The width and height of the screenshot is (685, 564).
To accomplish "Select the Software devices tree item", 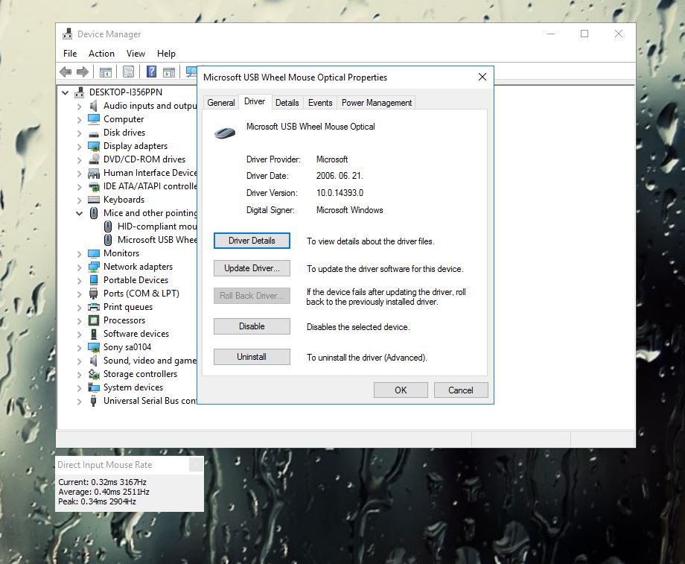I will tap(136, 334).
